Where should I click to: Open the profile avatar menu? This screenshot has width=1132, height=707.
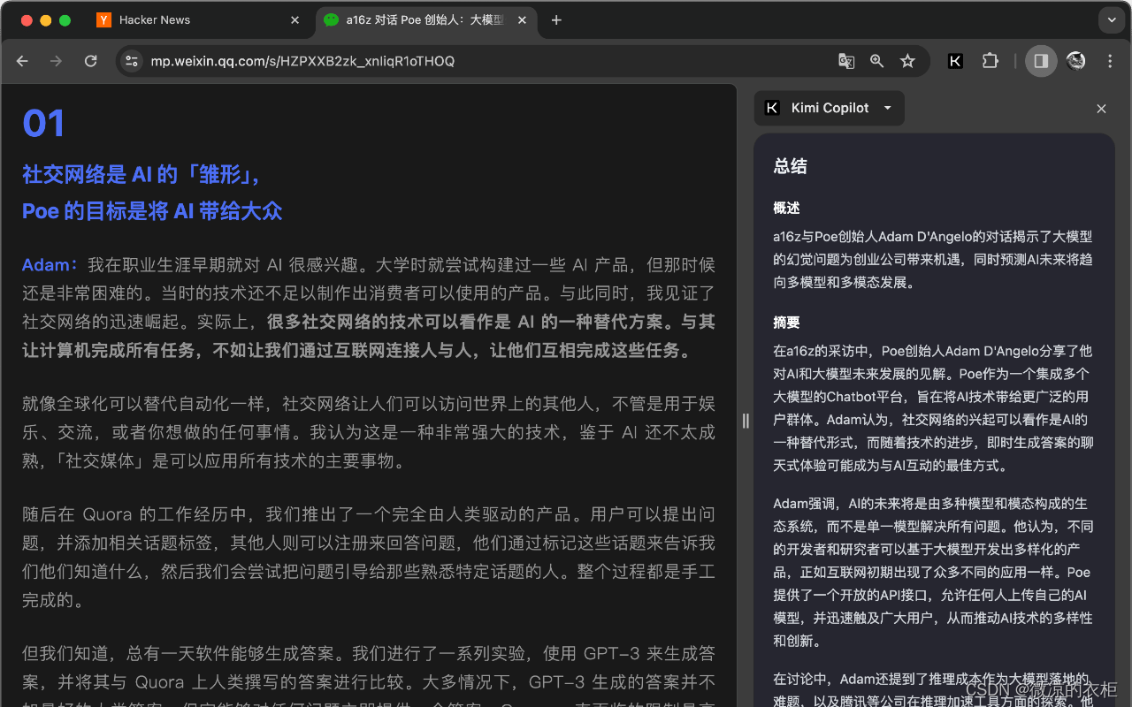(1075, 61)
